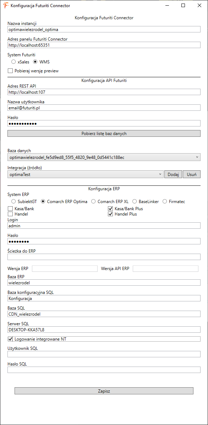This screenshot has height=425, width=208.
Task: Click into Adres REST API field
Action: click(104, 92)
